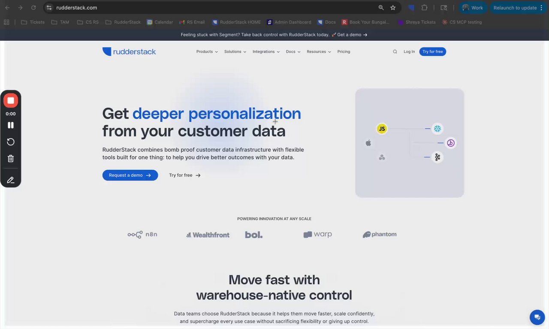Click the bol. logo
549x329 pixels.
[253, 235]
